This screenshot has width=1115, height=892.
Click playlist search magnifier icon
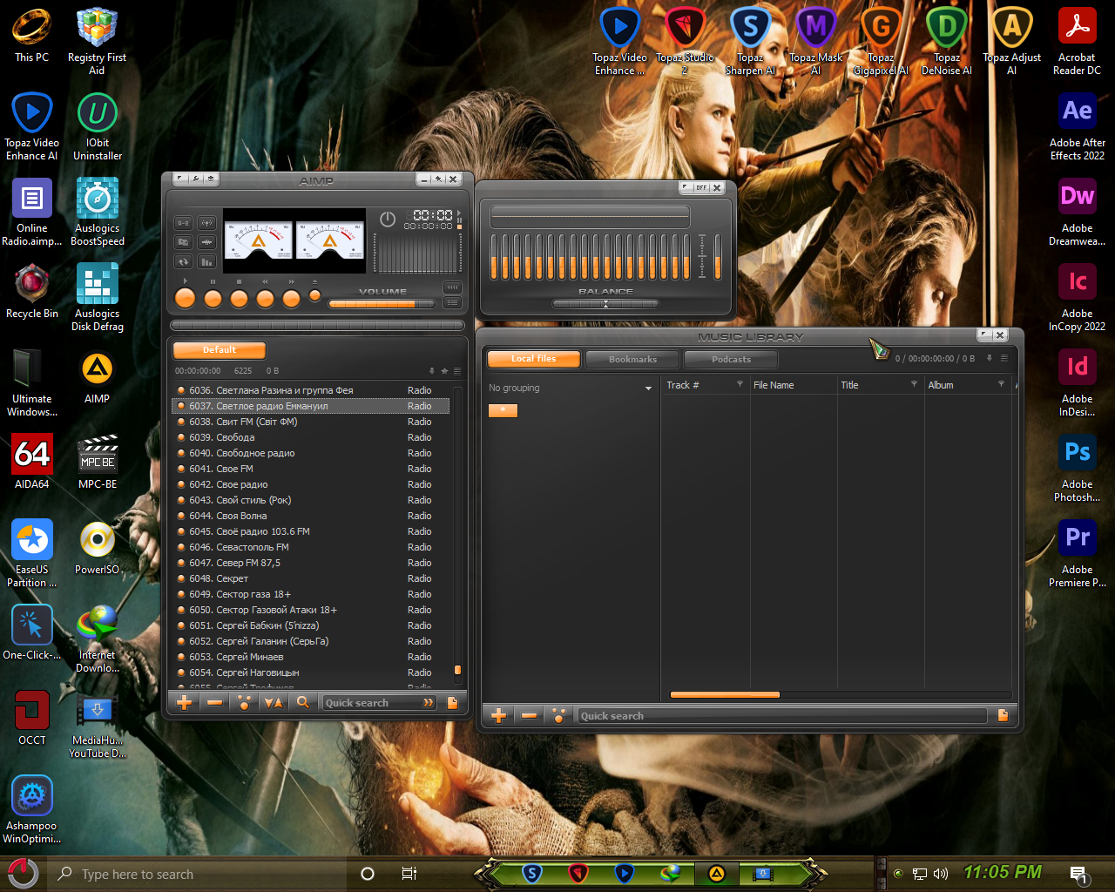(302, 702)
